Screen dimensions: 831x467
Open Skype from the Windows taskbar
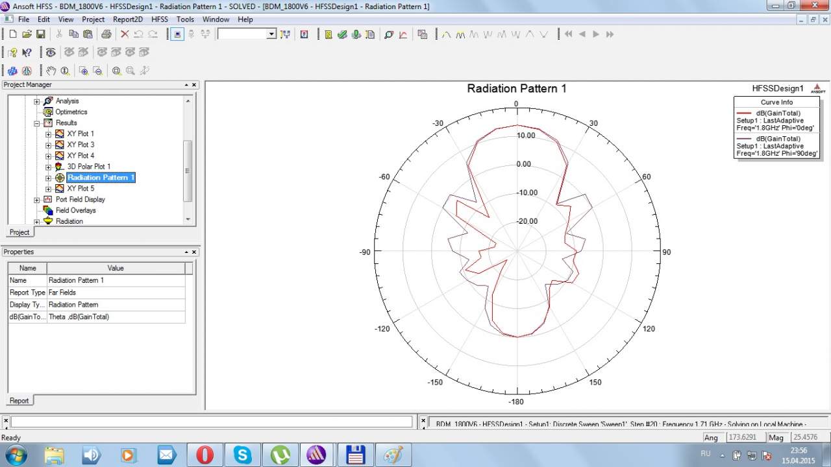point(243,455)
